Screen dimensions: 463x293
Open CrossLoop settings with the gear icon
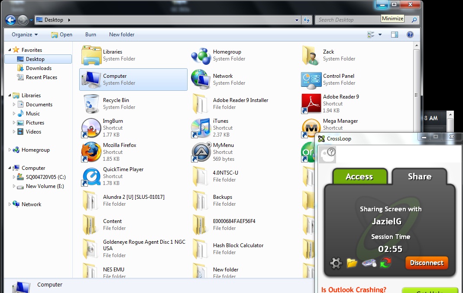(x=336, y=263)
